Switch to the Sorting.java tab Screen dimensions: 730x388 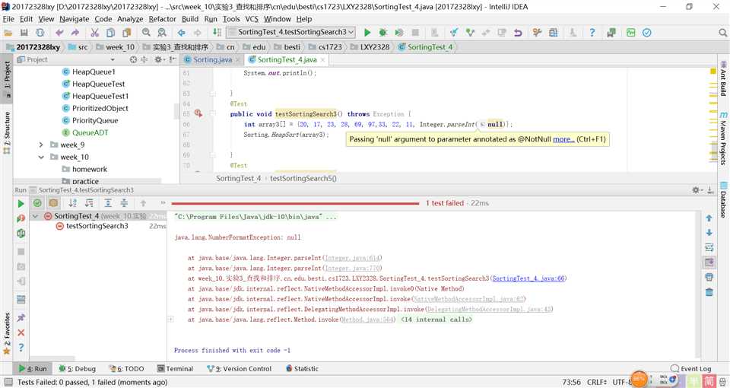pos(212,59)
